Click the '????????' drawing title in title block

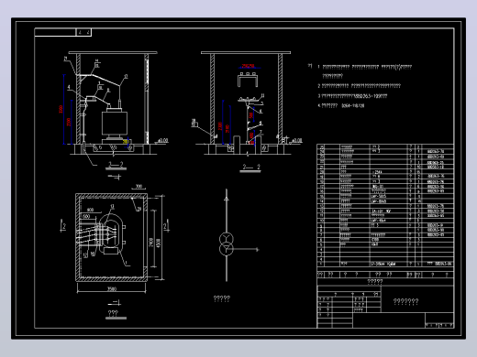pyautogui.click(x=405, y=302)
